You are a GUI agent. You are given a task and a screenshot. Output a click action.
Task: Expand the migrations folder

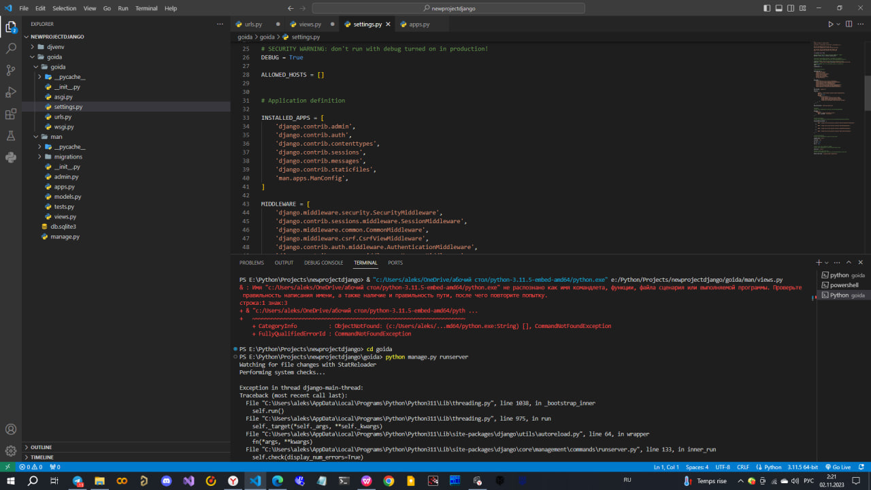point(126,157)
